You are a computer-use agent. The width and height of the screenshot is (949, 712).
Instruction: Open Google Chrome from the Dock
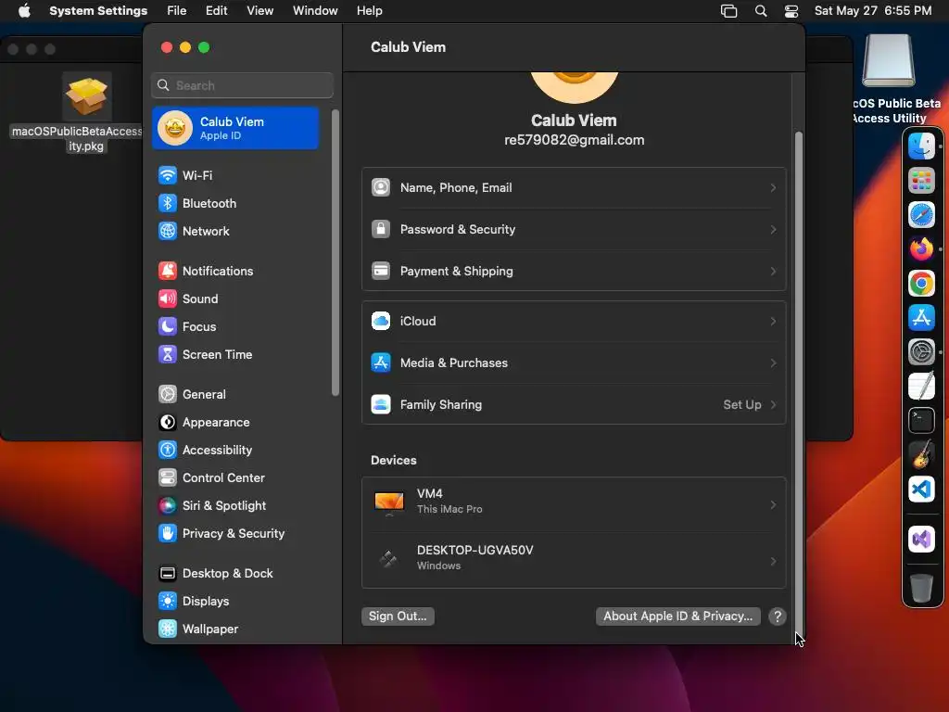point(922,284)
